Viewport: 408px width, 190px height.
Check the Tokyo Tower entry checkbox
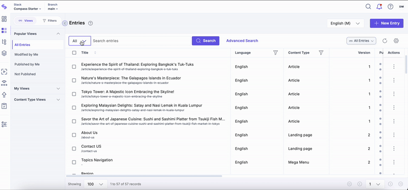[74, 94]
